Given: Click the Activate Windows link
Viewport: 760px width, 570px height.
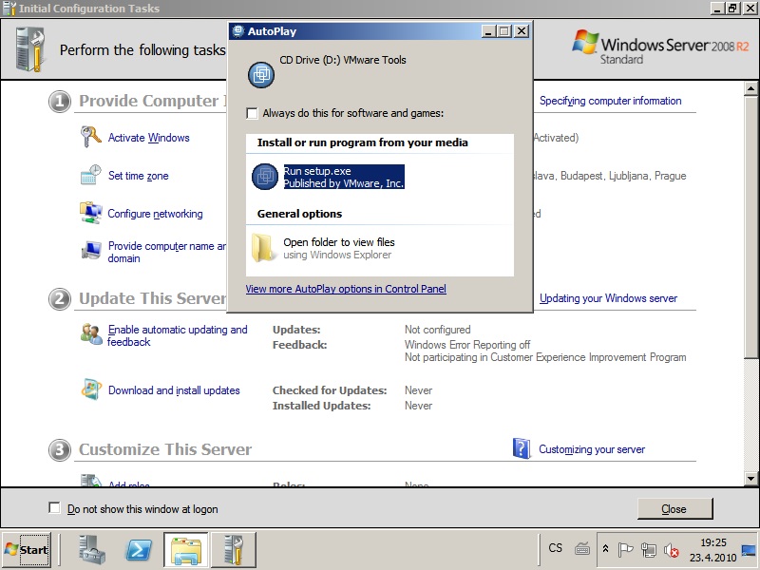Looking at the screenshot, I should click(148, 138).
